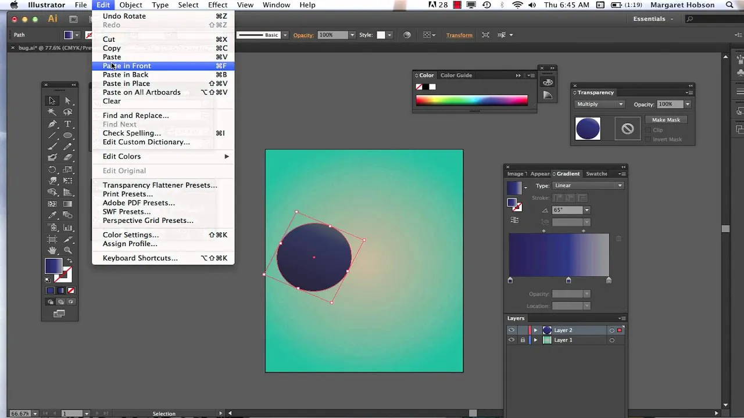Hide Layer 2 using eye icon
Image resolution: width=744 pixels, height=418 pixels.
[x=512, y=330]
